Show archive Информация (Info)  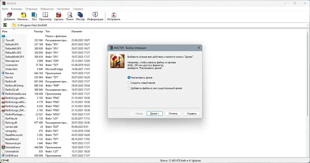click(x=95, y=16)
